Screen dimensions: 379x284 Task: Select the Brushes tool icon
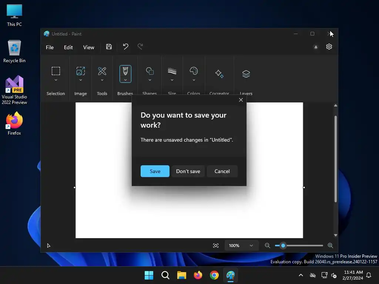click(125, 71)
